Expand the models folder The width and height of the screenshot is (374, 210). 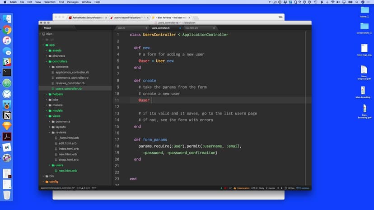[57, 110]
